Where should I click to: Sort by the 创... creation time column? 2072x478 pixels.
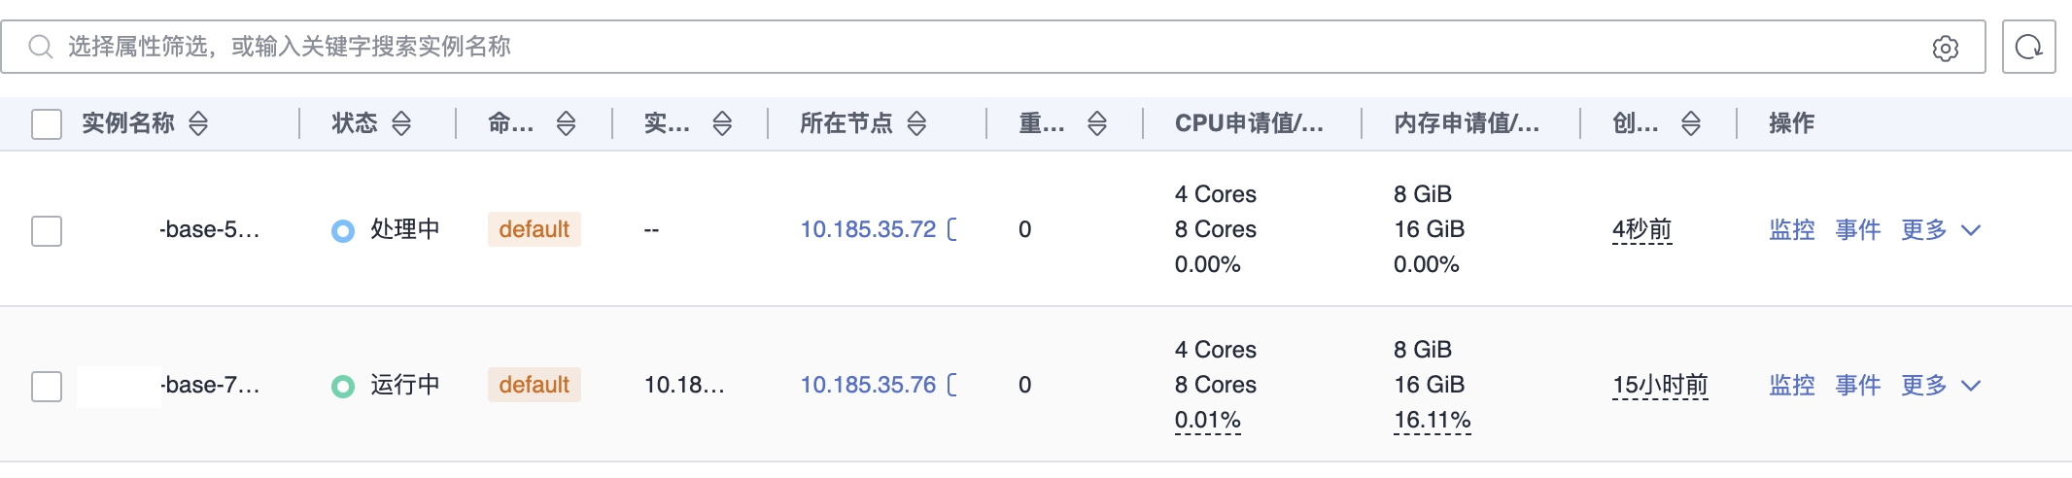[x=1691, y=123]
